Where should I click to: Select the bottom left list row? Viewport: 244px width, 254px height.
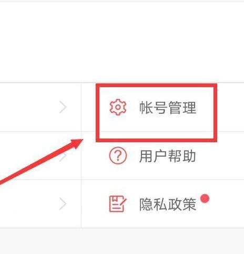point(40,204)
